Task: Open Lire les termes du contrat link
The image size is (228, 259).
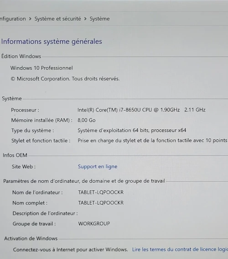Action: [180, 249]
